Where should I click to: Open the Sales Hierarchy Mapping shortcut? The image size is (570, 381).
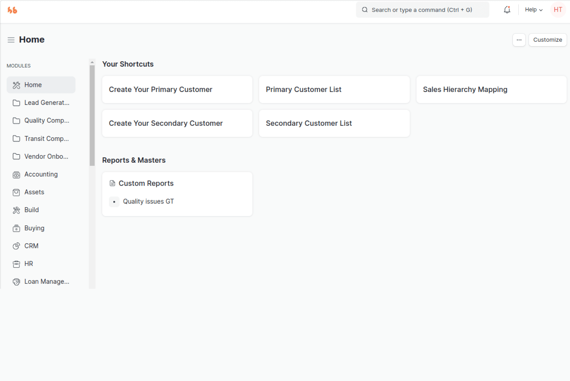pyautogui.click(x=491, y=89)
